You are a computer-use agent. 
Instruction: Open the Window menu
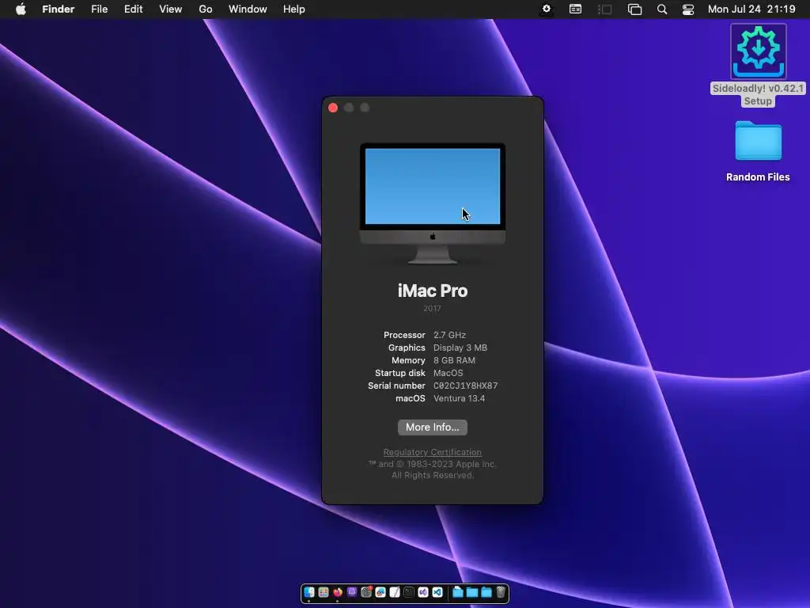[248, 9]
